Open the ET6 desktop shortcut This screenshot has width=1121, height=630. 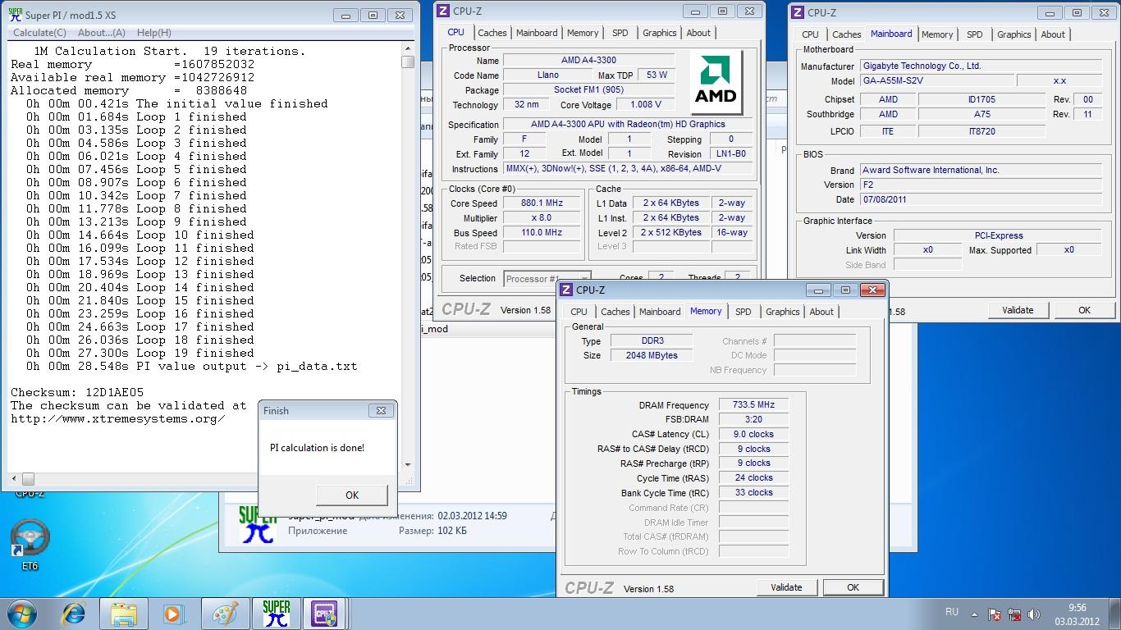coord(30,546)
